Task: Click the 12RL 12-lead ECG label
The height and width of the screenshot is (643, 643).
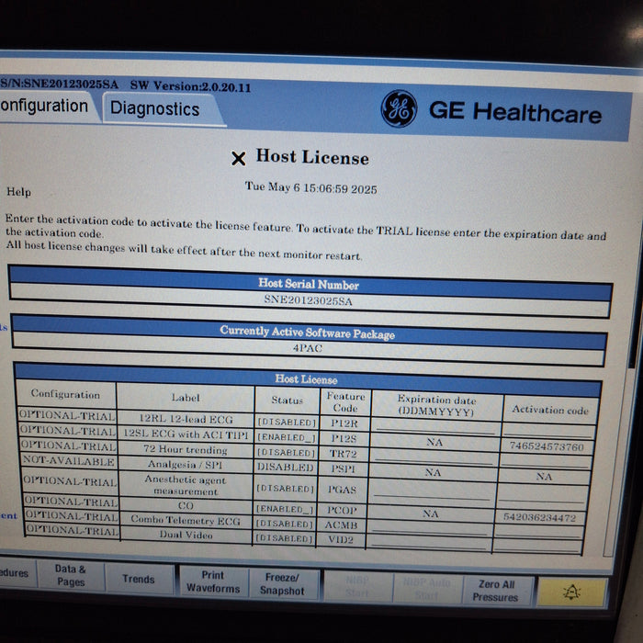Action: point(186,419)
